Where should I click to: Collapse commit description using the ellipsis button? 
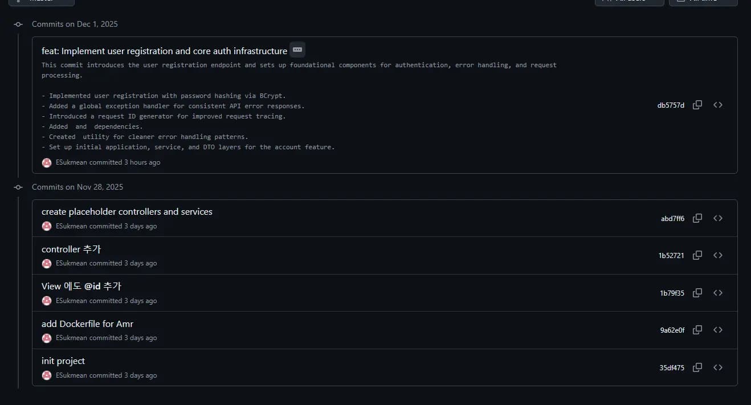(x=297, y=50)
